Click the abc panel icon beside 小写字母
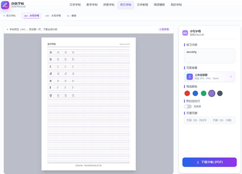 [x=185, y=33]
